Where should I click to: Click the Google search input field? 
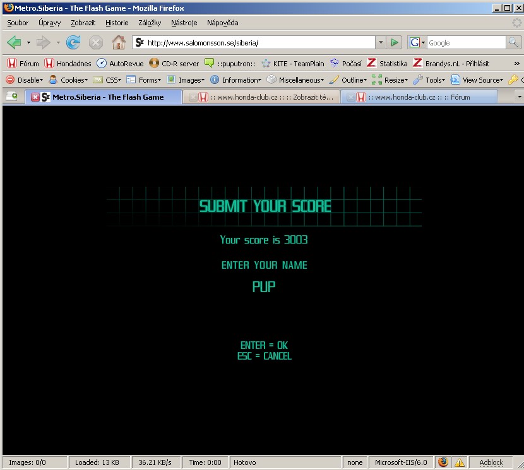[x=465, y=43]
